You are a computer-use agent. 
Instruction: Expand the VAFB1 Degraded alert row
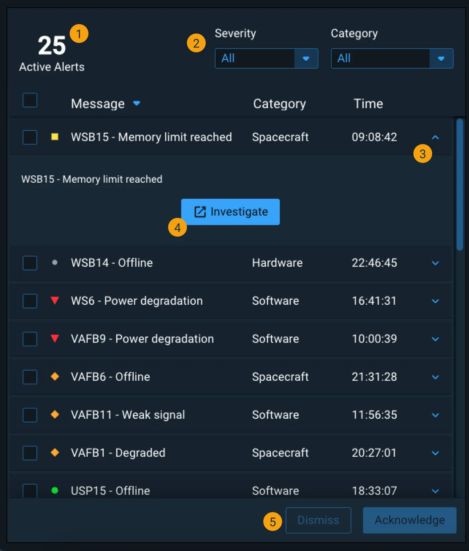pyautogui.click(x=435, y=453)
